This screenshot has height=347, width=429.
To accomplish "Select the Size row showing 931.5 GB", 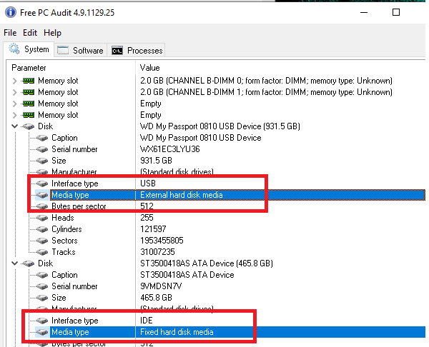I will (x=216, y=161).
